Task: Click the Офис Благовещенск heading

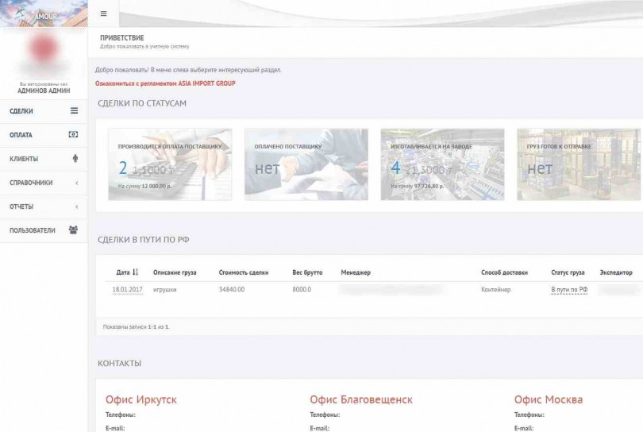Action: click(361, 399)
